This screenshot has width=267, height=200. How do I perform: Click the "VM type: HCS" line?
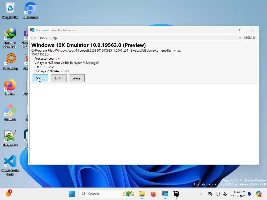click(x=67, y=63)
